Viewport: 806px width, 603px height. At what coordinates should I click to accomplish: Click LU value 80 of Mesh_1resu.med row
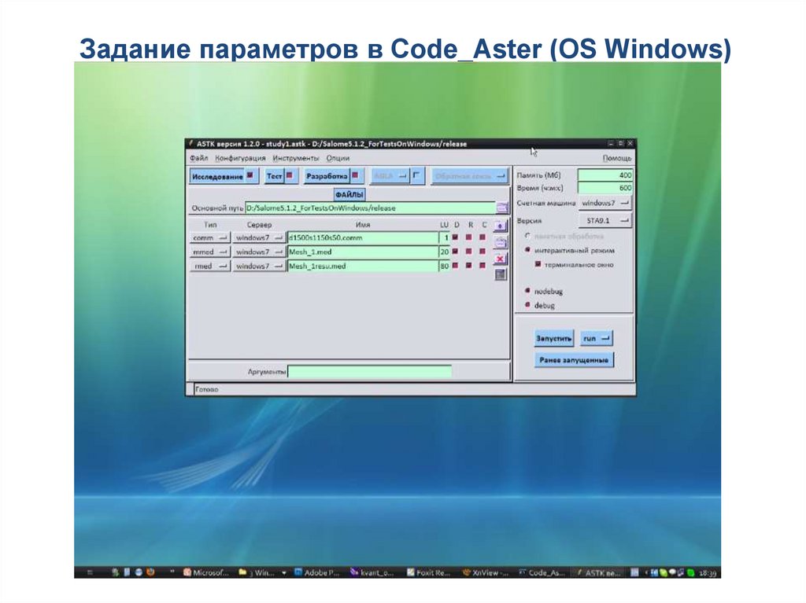point(445,266)
